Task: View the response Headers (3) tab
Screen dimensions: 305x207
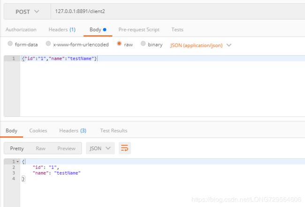Action: point(73,130)
